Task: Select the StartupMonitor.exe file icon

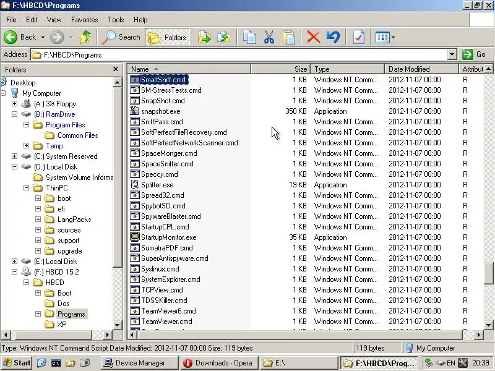Action: (135, 237)
